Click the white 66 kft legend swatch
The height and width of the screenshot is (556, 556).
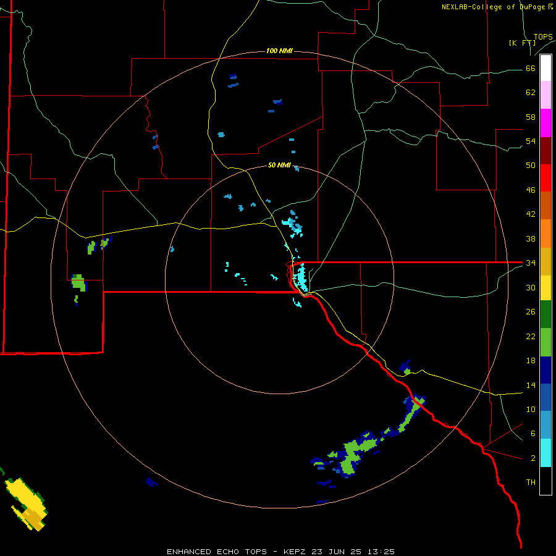545,68
